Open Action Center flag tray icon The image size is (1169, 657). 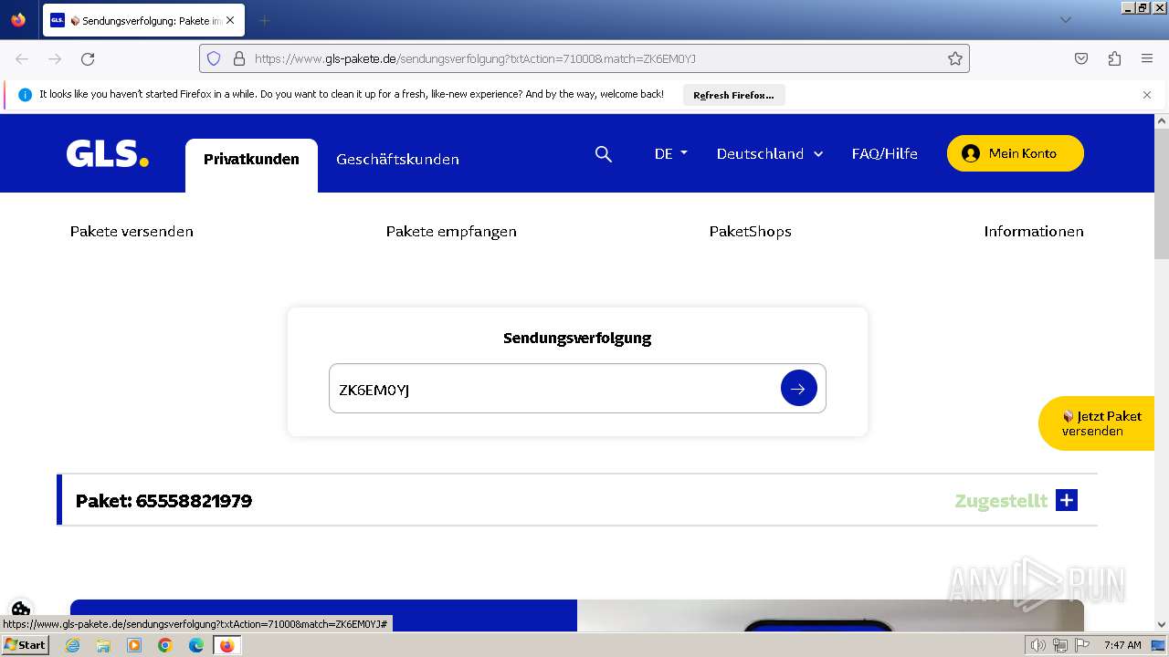coord(1082,645)
